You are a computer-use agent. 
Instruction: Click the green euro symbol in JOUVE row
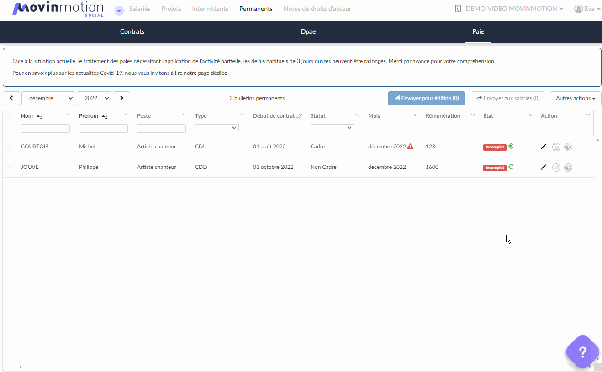pos(511,167)
